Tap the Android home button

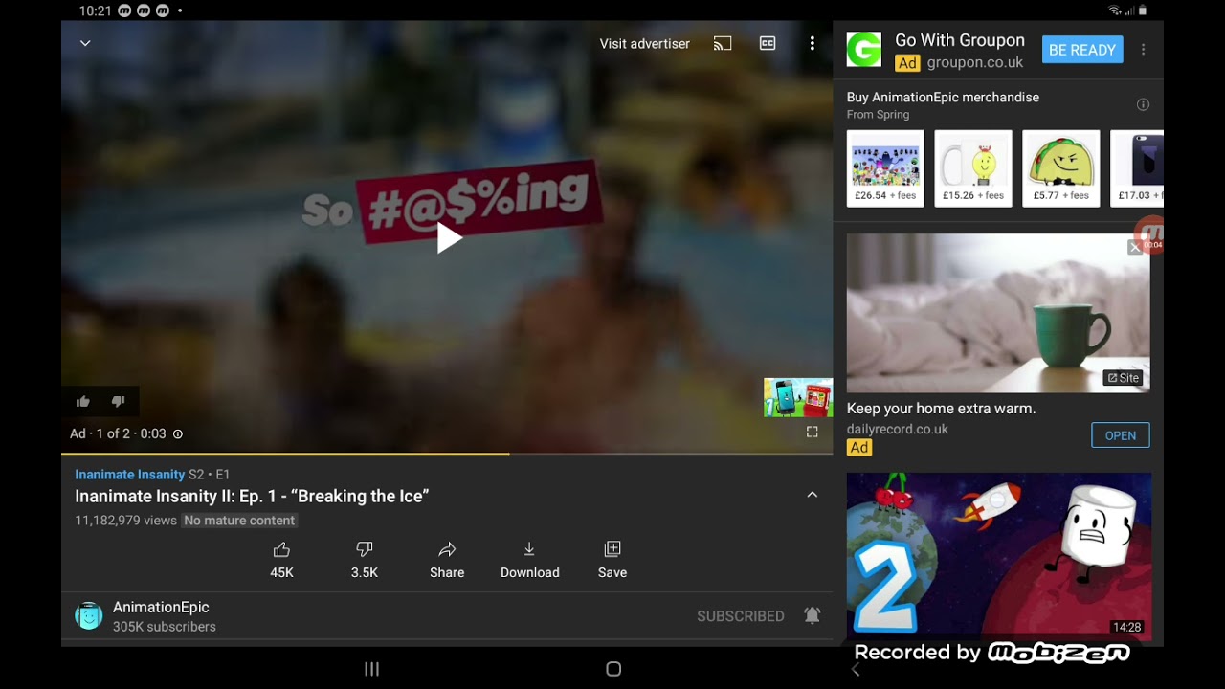click(613, 669)
